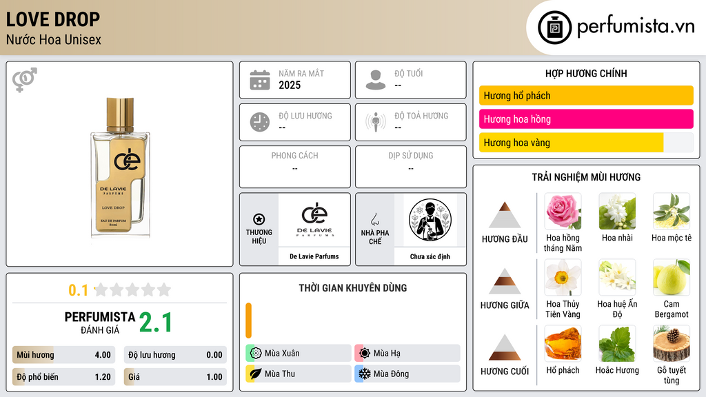Click the unisex gender symbol icon
Screen dimensions: 706x397
tap(25, 80)
